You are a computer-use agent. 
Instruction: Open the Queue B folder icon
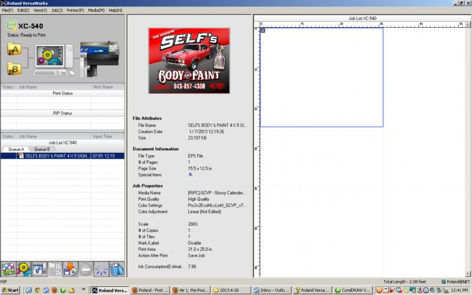pos(14,68)
